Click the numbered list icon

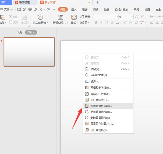pos(159,17)
